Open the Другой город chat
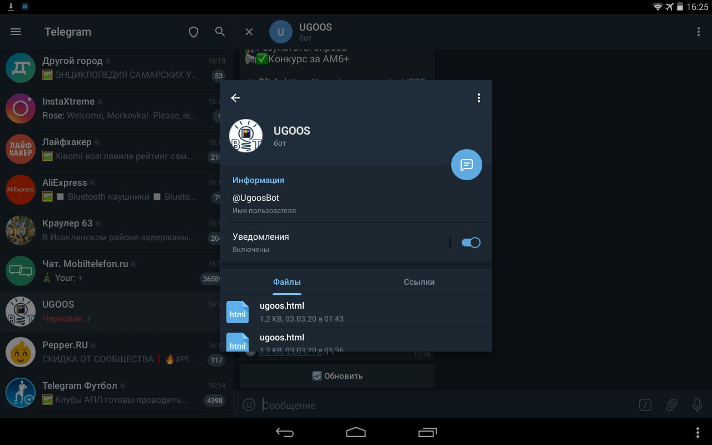This screenshot has width=712, height=445. (117, 68)
